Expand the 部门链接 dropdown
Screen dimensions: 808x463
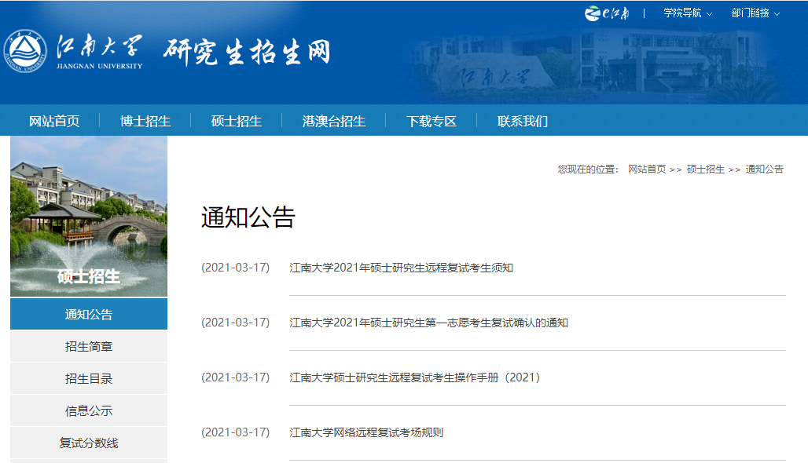pos(755,13)
